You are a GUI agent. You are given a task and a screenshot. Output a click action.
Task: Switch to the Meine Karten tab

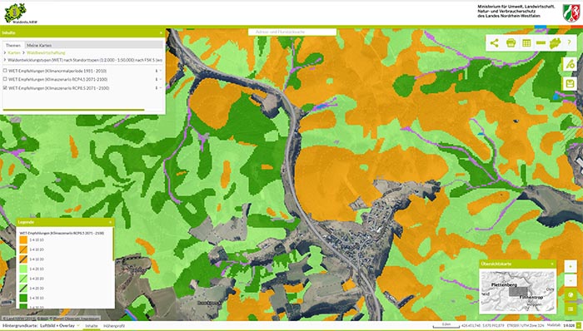click(39, 45)
